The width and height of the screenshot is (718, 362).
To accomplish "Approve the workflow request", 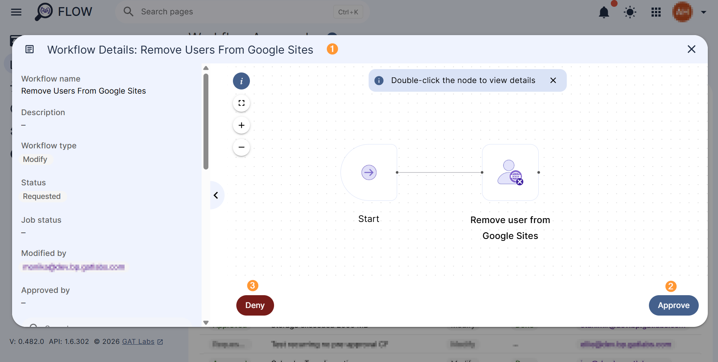I will 674,305.
